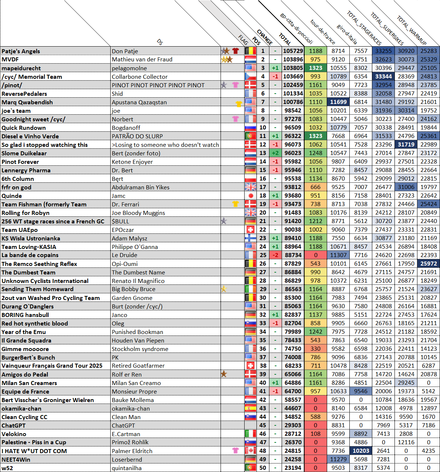This screenshot has height=472, width=440.
Task: Click the yellow jersey in Team Fishman row
Action: pos(235,204)
